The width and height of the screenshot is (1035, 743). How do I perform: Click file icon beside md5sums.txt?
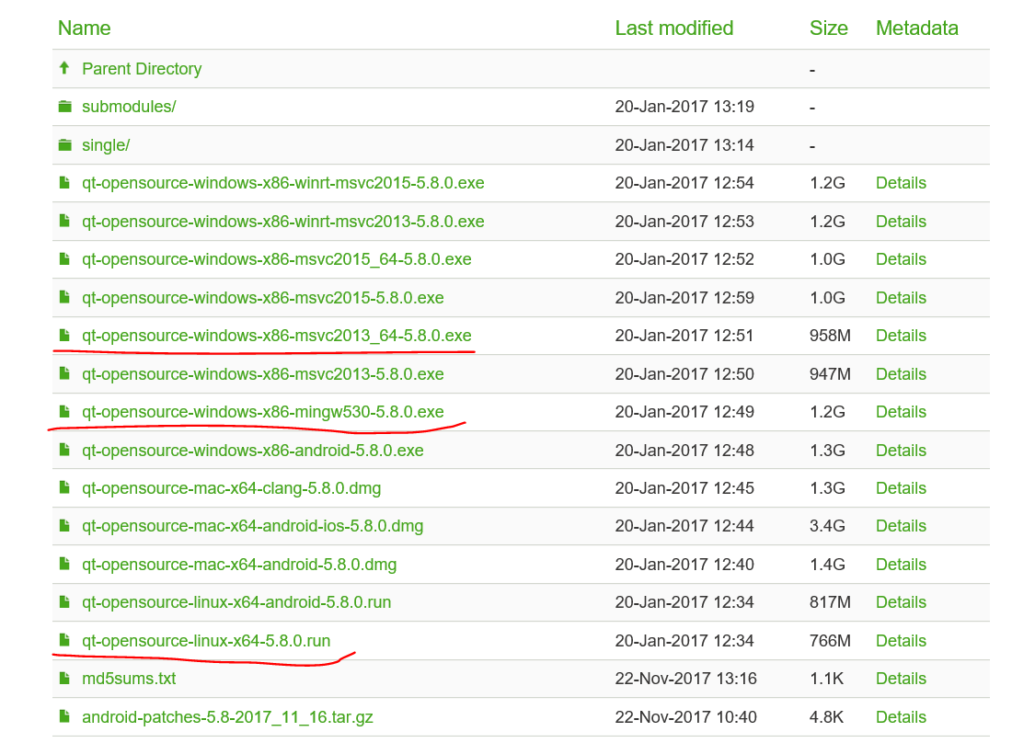pos(64,678)
